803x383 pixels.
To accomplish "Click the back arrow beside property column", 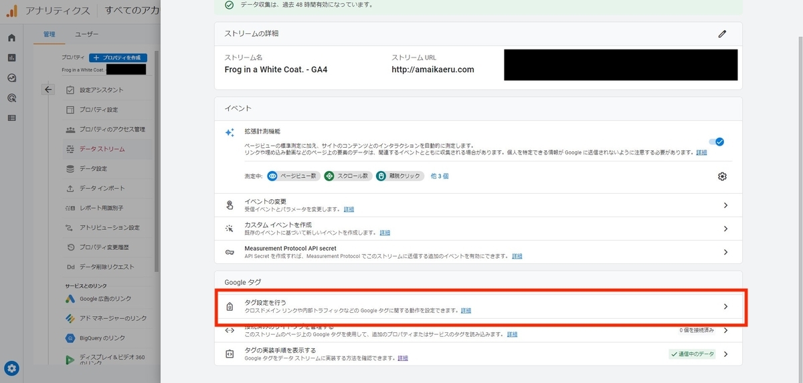I will point(48,90).
